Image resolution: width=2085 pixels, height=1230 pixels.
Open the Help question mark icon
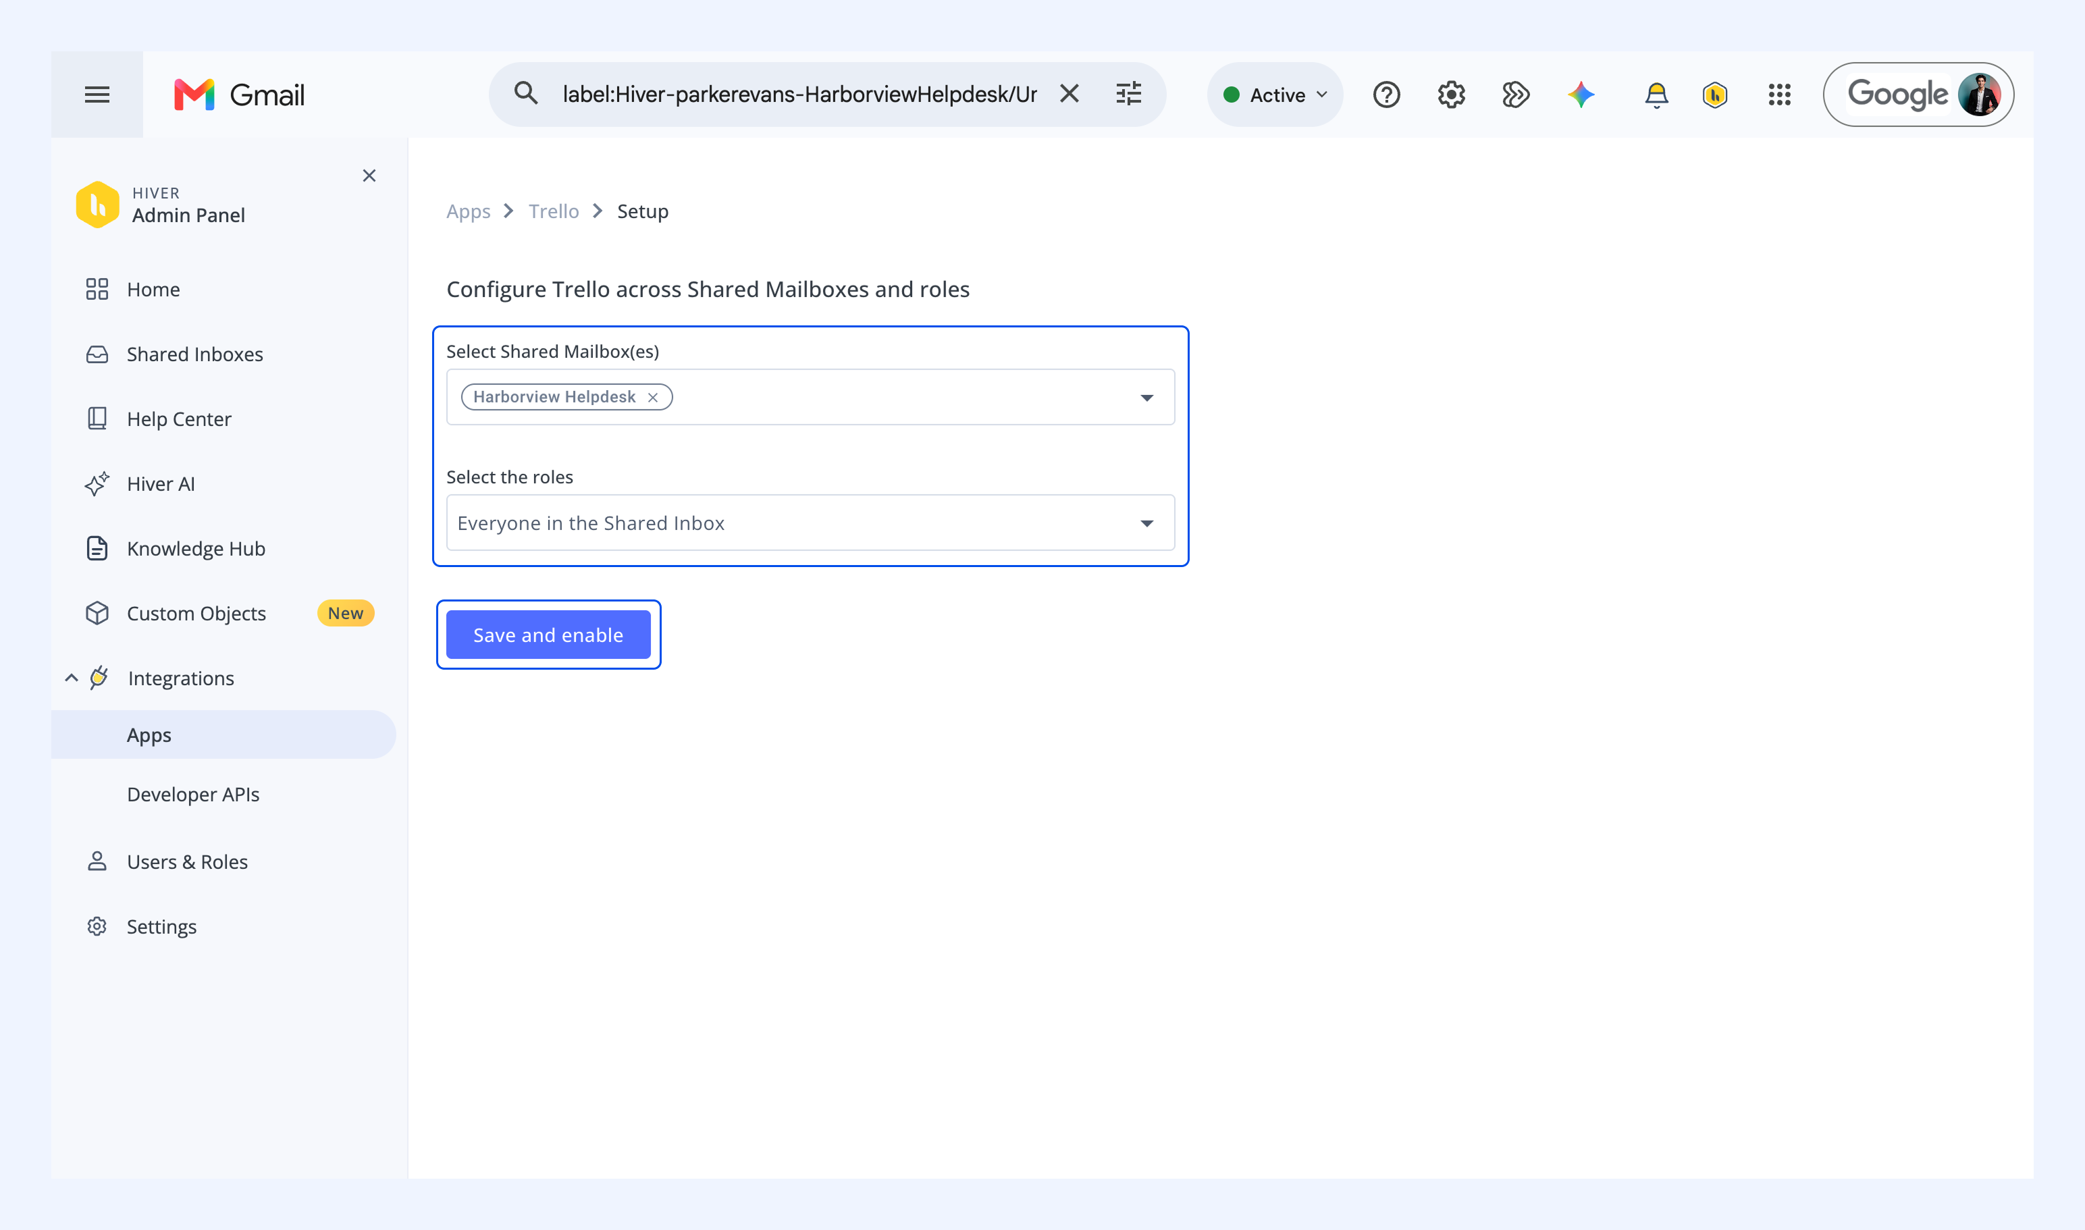[1386, 95]
